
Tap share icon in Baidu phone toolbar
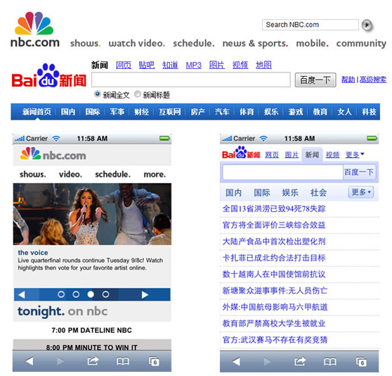coord(300,361)
